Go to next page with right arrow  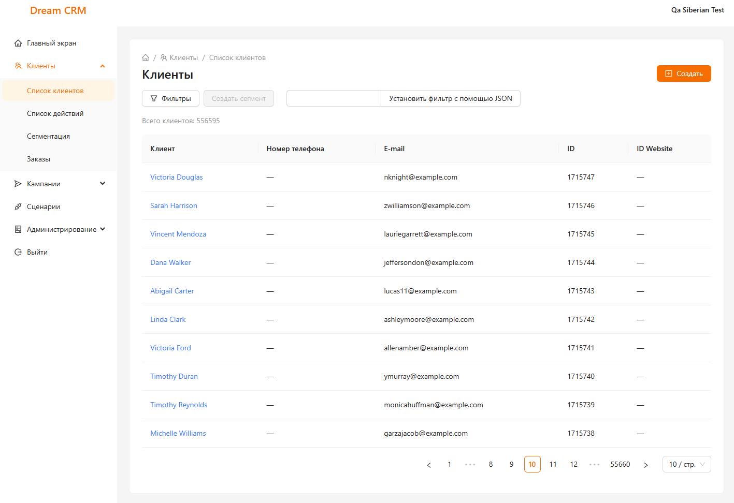coord(646,465)
